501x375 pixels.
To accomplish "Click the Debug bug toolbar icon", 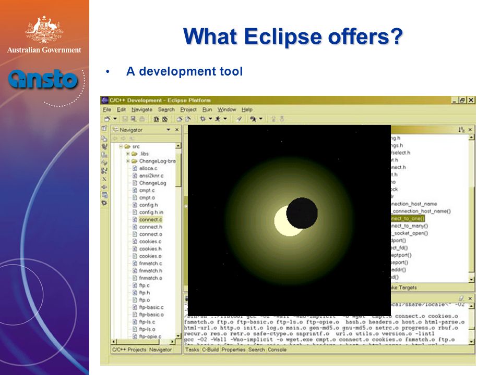I will click(x=202, y=119).
